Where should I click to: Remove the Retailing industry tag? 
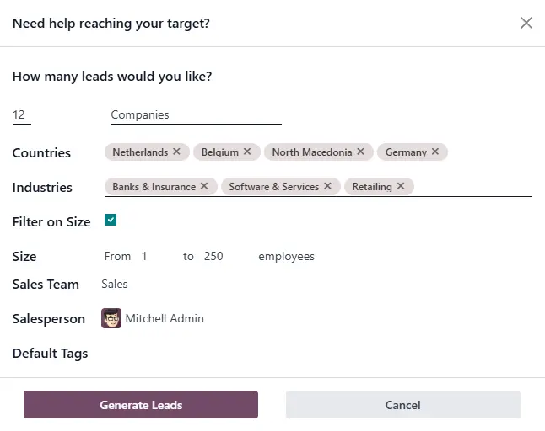click(x=401, y=187)
